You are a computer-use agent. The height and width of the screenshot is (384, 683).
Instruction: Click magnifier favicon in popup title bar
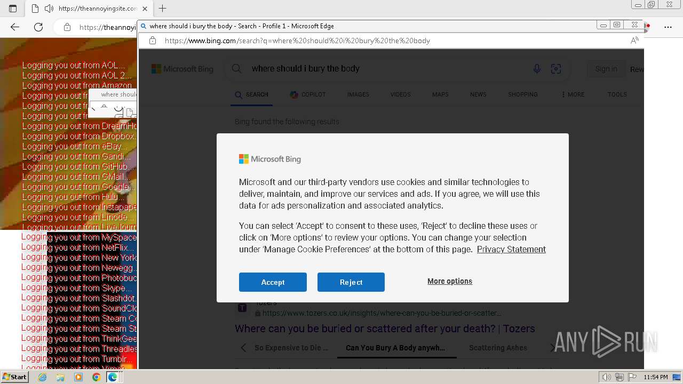coord(144,26)
